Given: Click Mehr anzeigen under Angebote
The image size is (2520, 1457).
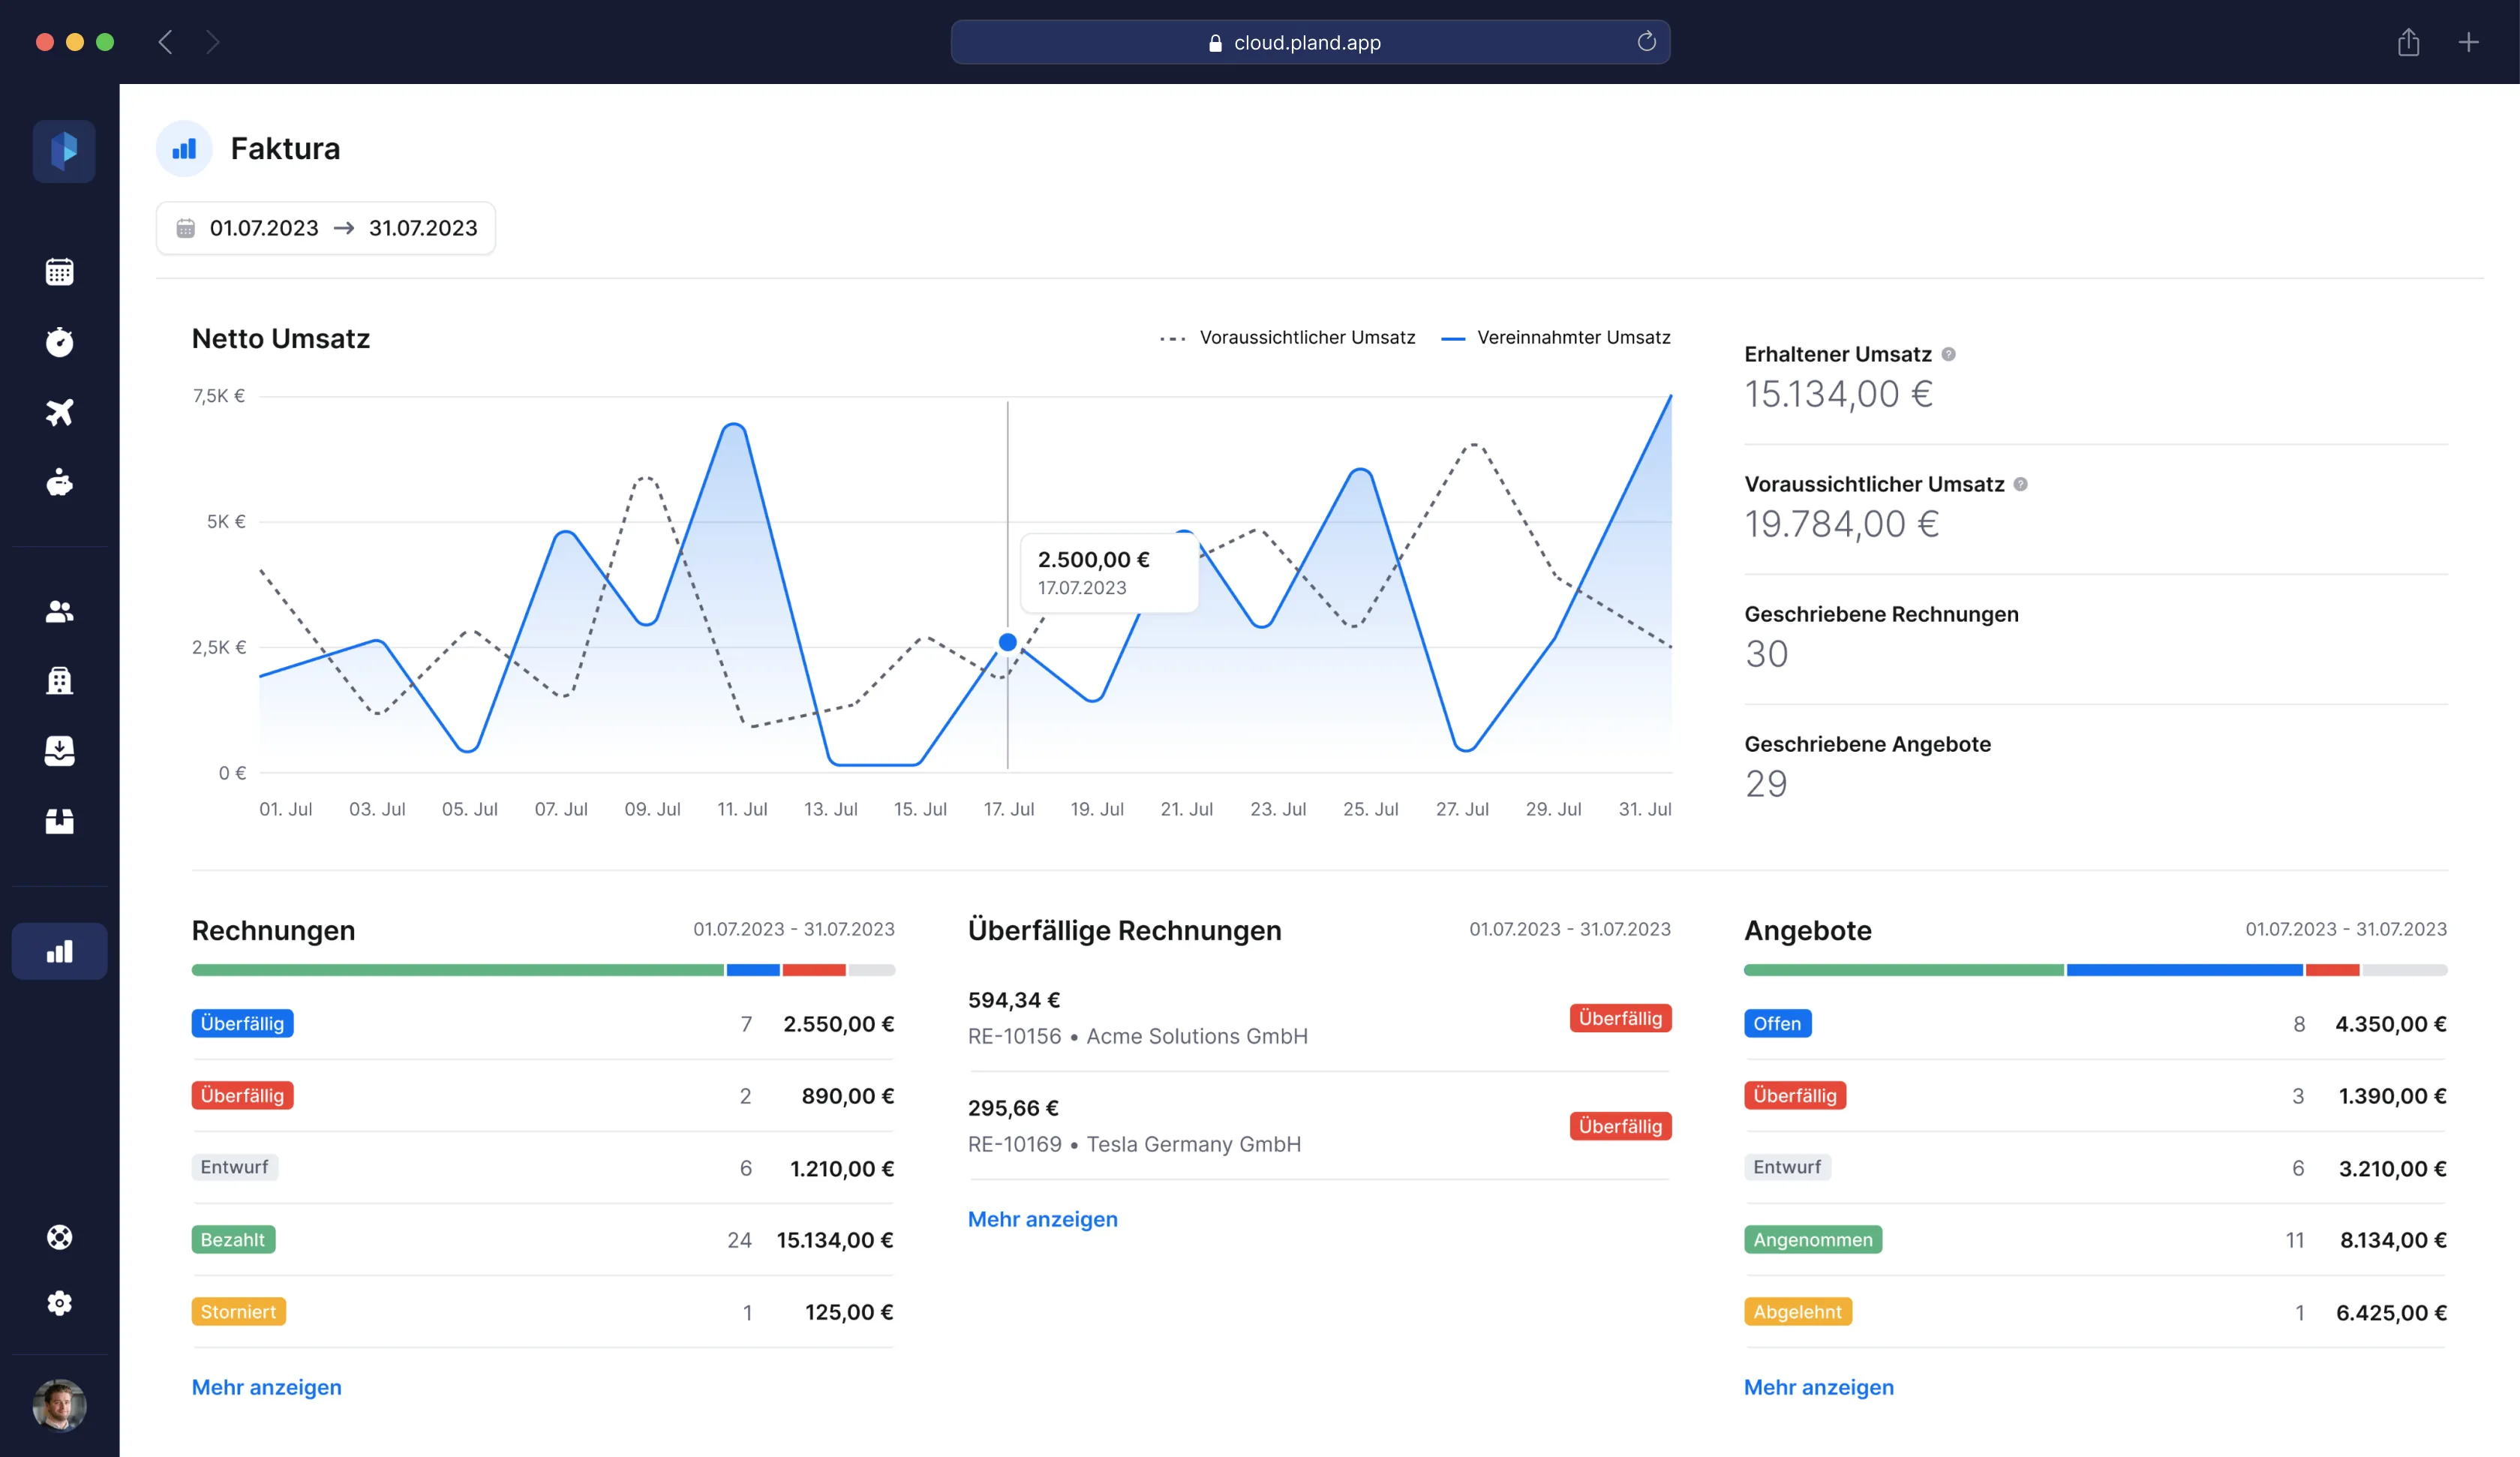Looking at the screenshot, I should (1818, 1387).
